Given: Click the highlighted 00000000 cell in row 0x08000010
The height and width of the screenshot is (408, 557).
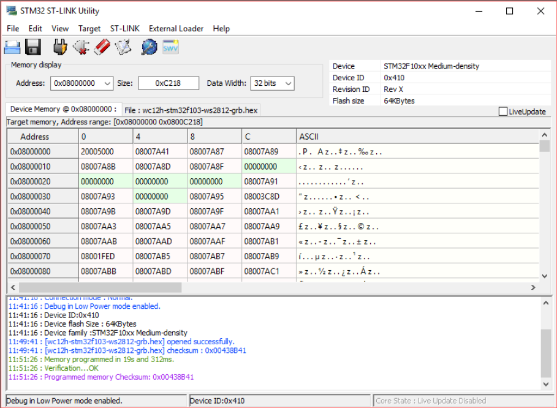Looking at the screenshot, I should point(269,167).
